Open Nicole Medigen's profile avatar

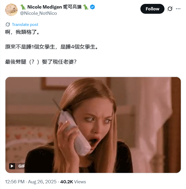(x=11, y=10)
